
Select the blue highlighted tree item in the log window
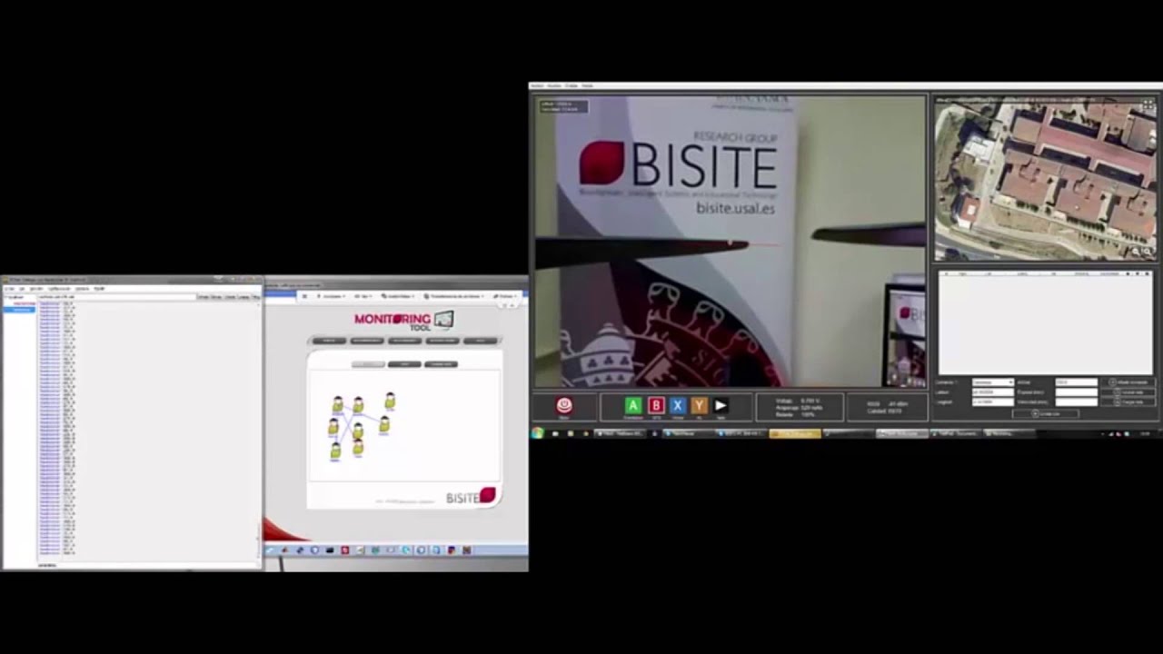tap(21, 310)
